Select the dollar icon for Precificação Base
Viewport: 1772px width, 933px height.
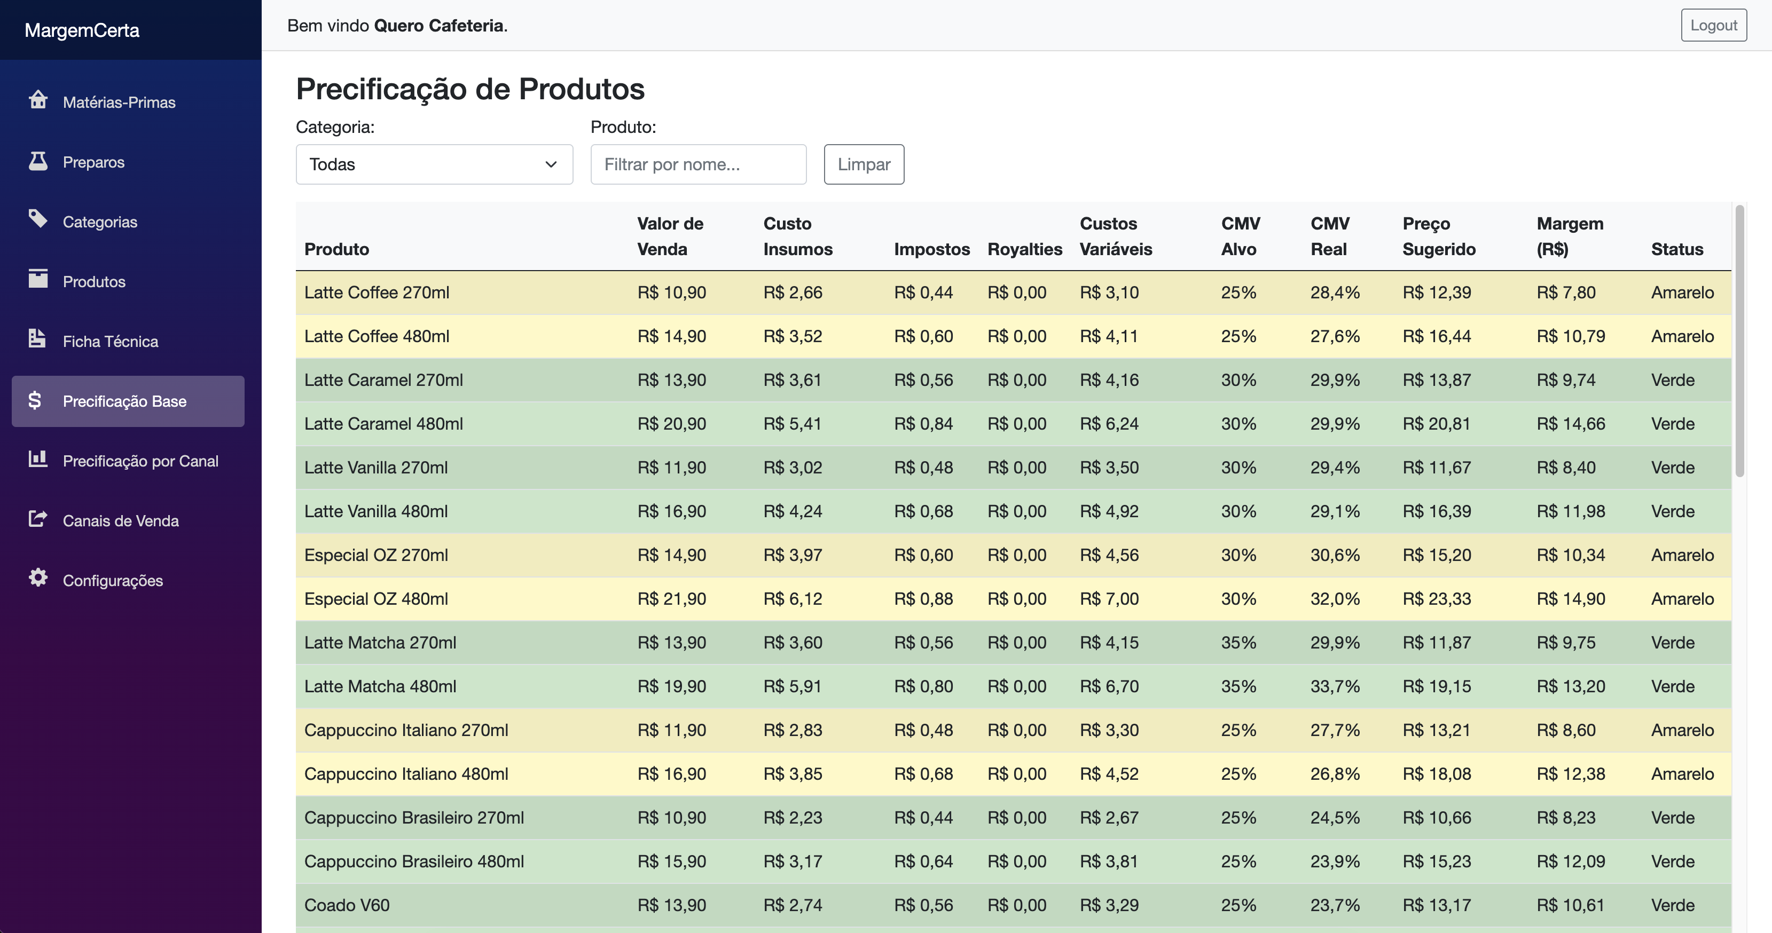pos(39,401)
